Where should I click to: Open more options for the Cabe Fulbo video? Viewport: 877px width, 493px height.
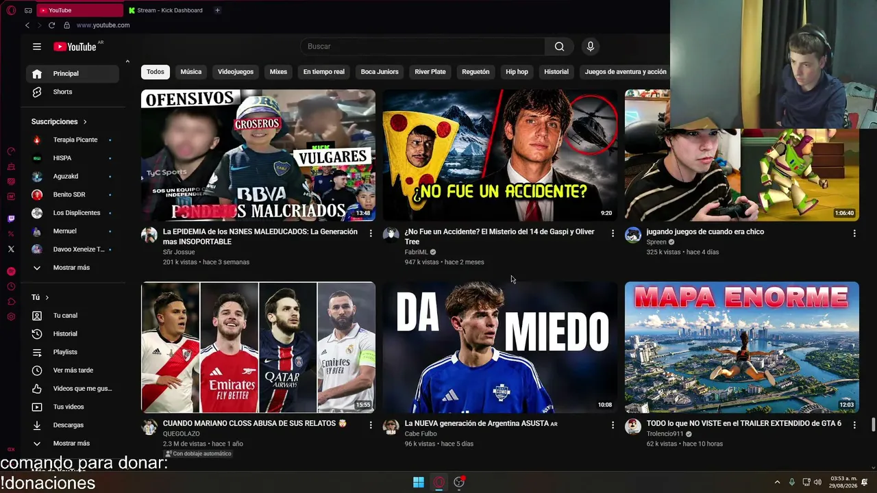tap(613, 425)
